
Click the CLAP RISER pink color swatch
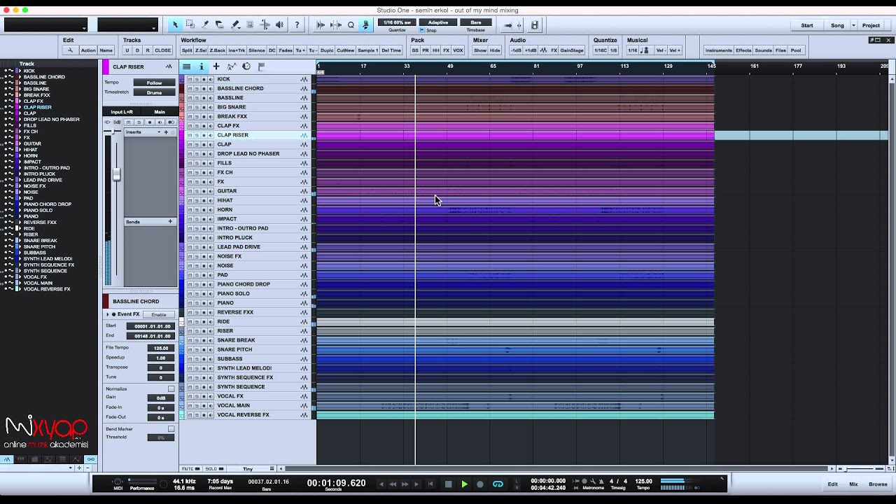point(107,66)
